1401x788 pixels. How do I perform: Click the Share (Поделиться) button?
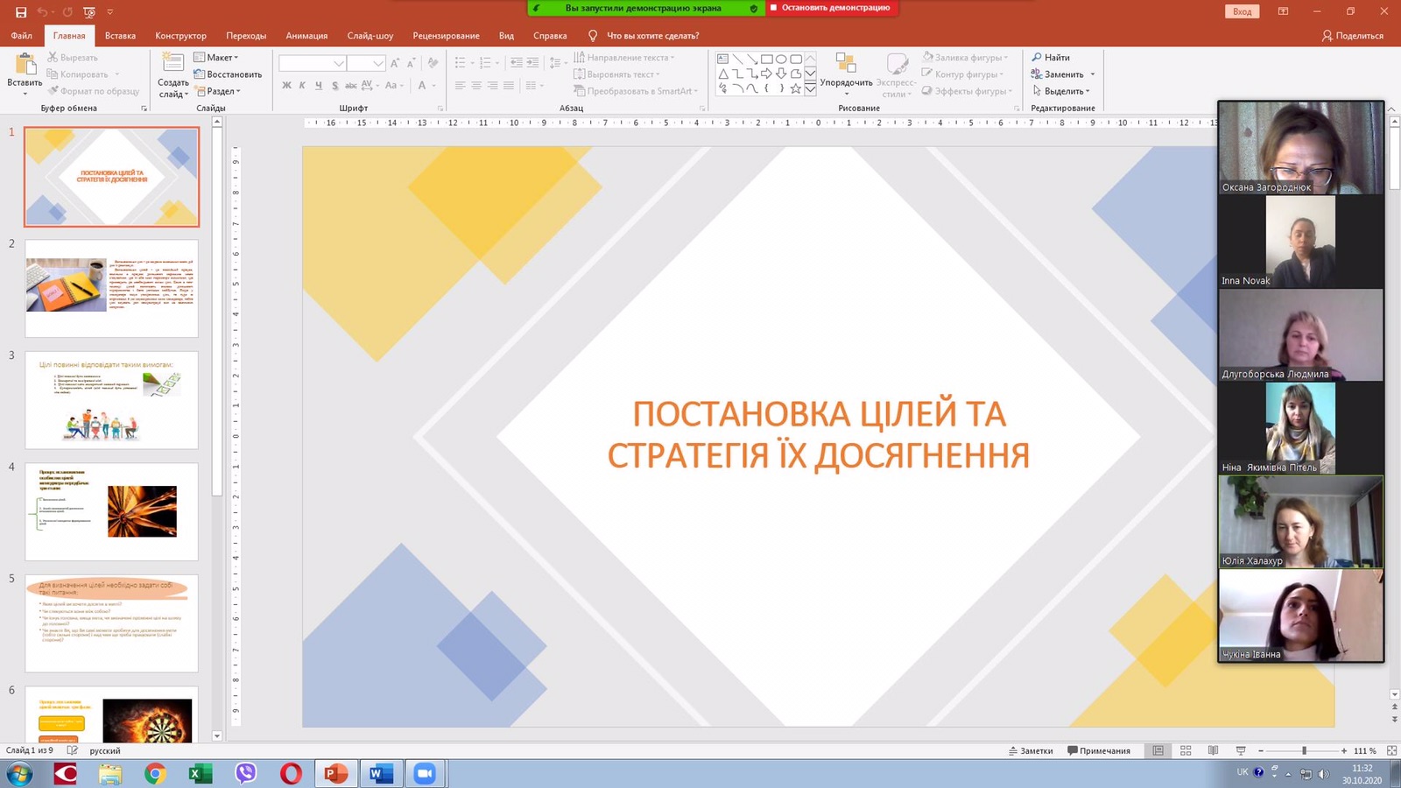(1353, 36)
